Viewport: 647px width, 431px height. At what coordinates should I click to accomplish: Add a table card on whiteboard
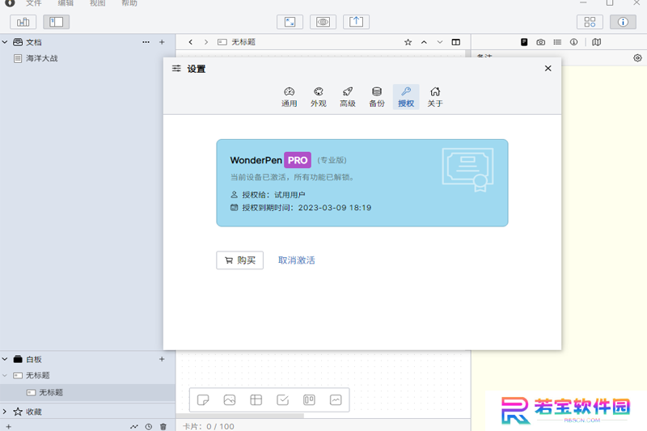pos(256,400)
